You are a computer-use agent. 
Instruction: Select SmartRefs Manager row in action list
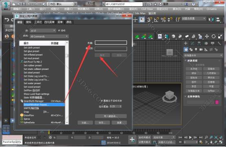point(42,101)
